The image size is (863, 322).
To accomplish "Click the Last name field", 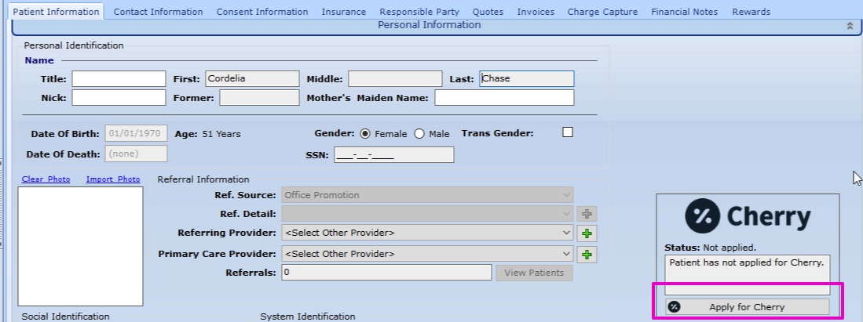I will coord(526,78).
